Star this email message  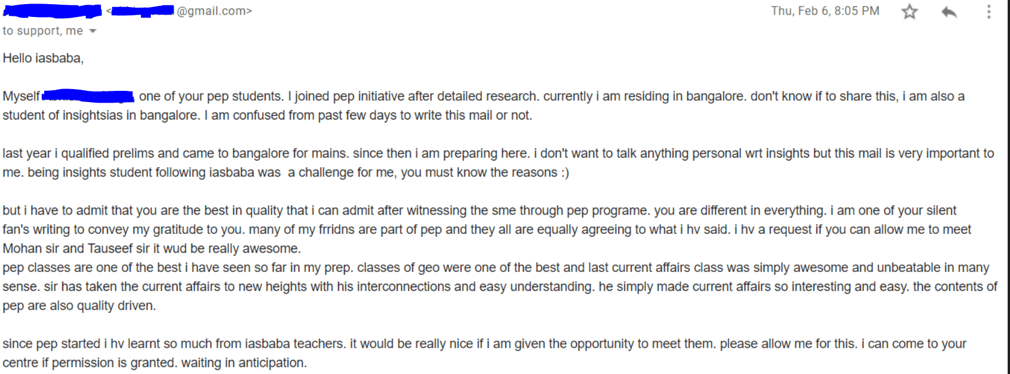coord(909,12)
